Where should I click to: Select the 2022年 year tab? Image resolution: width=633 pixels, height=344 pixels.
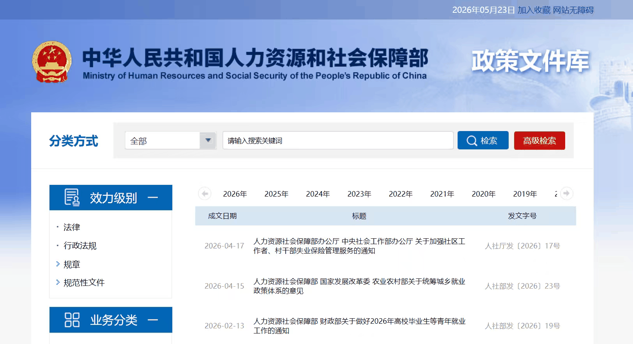401,194
